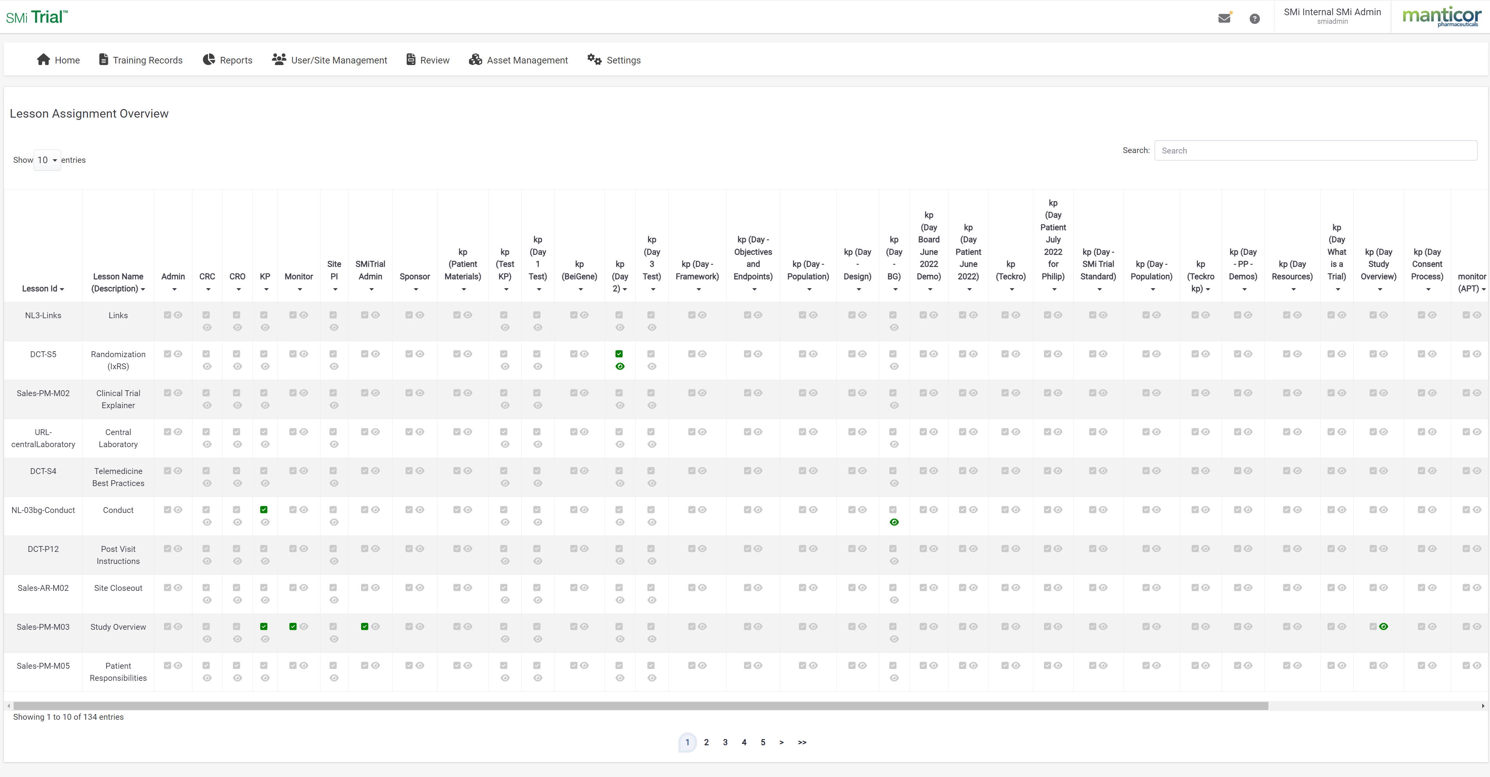Uncheck Monitor checkbox for Study Overview

click(293, 626)
